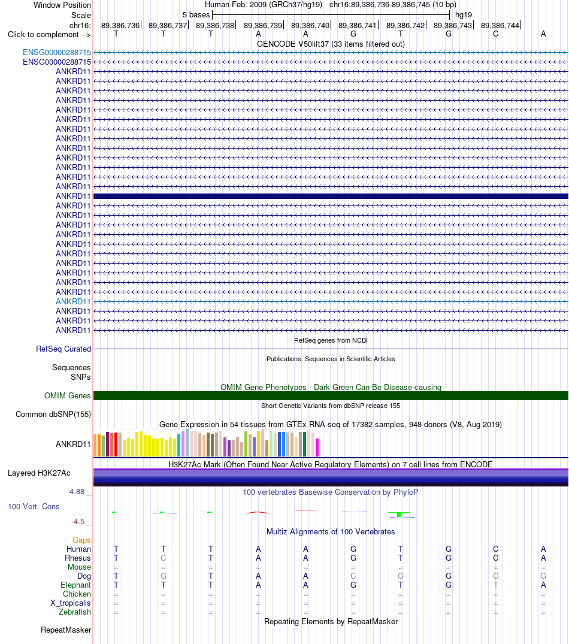Viewport: 569px width, 644px height.
Task: Click the Window Position label
Action: 62,5
